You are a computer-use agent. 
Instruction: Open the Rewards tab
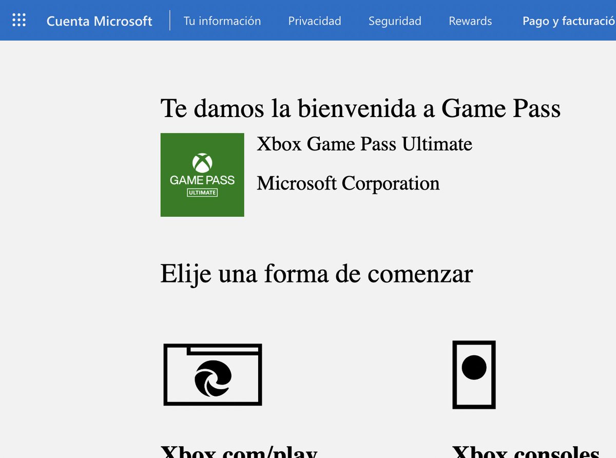coord(470,21)
